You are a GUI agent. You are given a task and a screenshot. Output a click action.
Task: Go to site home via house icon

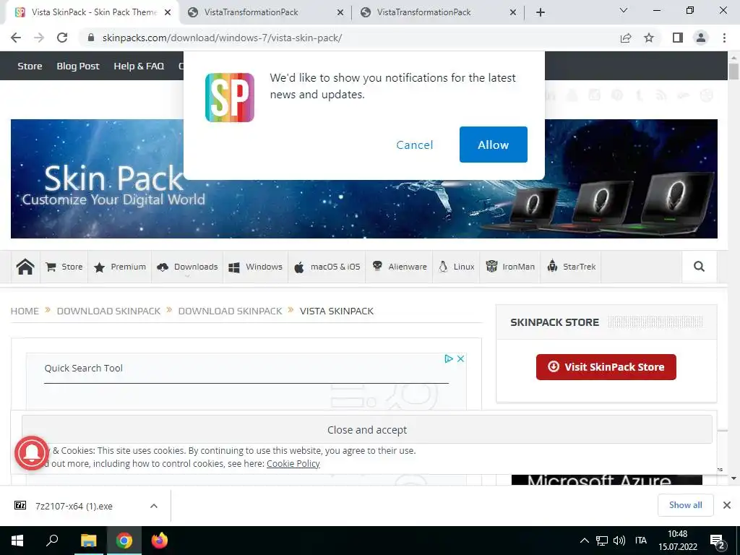click(x=25, y=267)
